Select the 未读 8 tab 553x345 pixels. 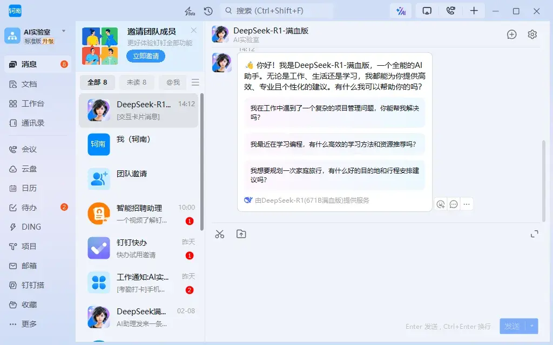137,82
